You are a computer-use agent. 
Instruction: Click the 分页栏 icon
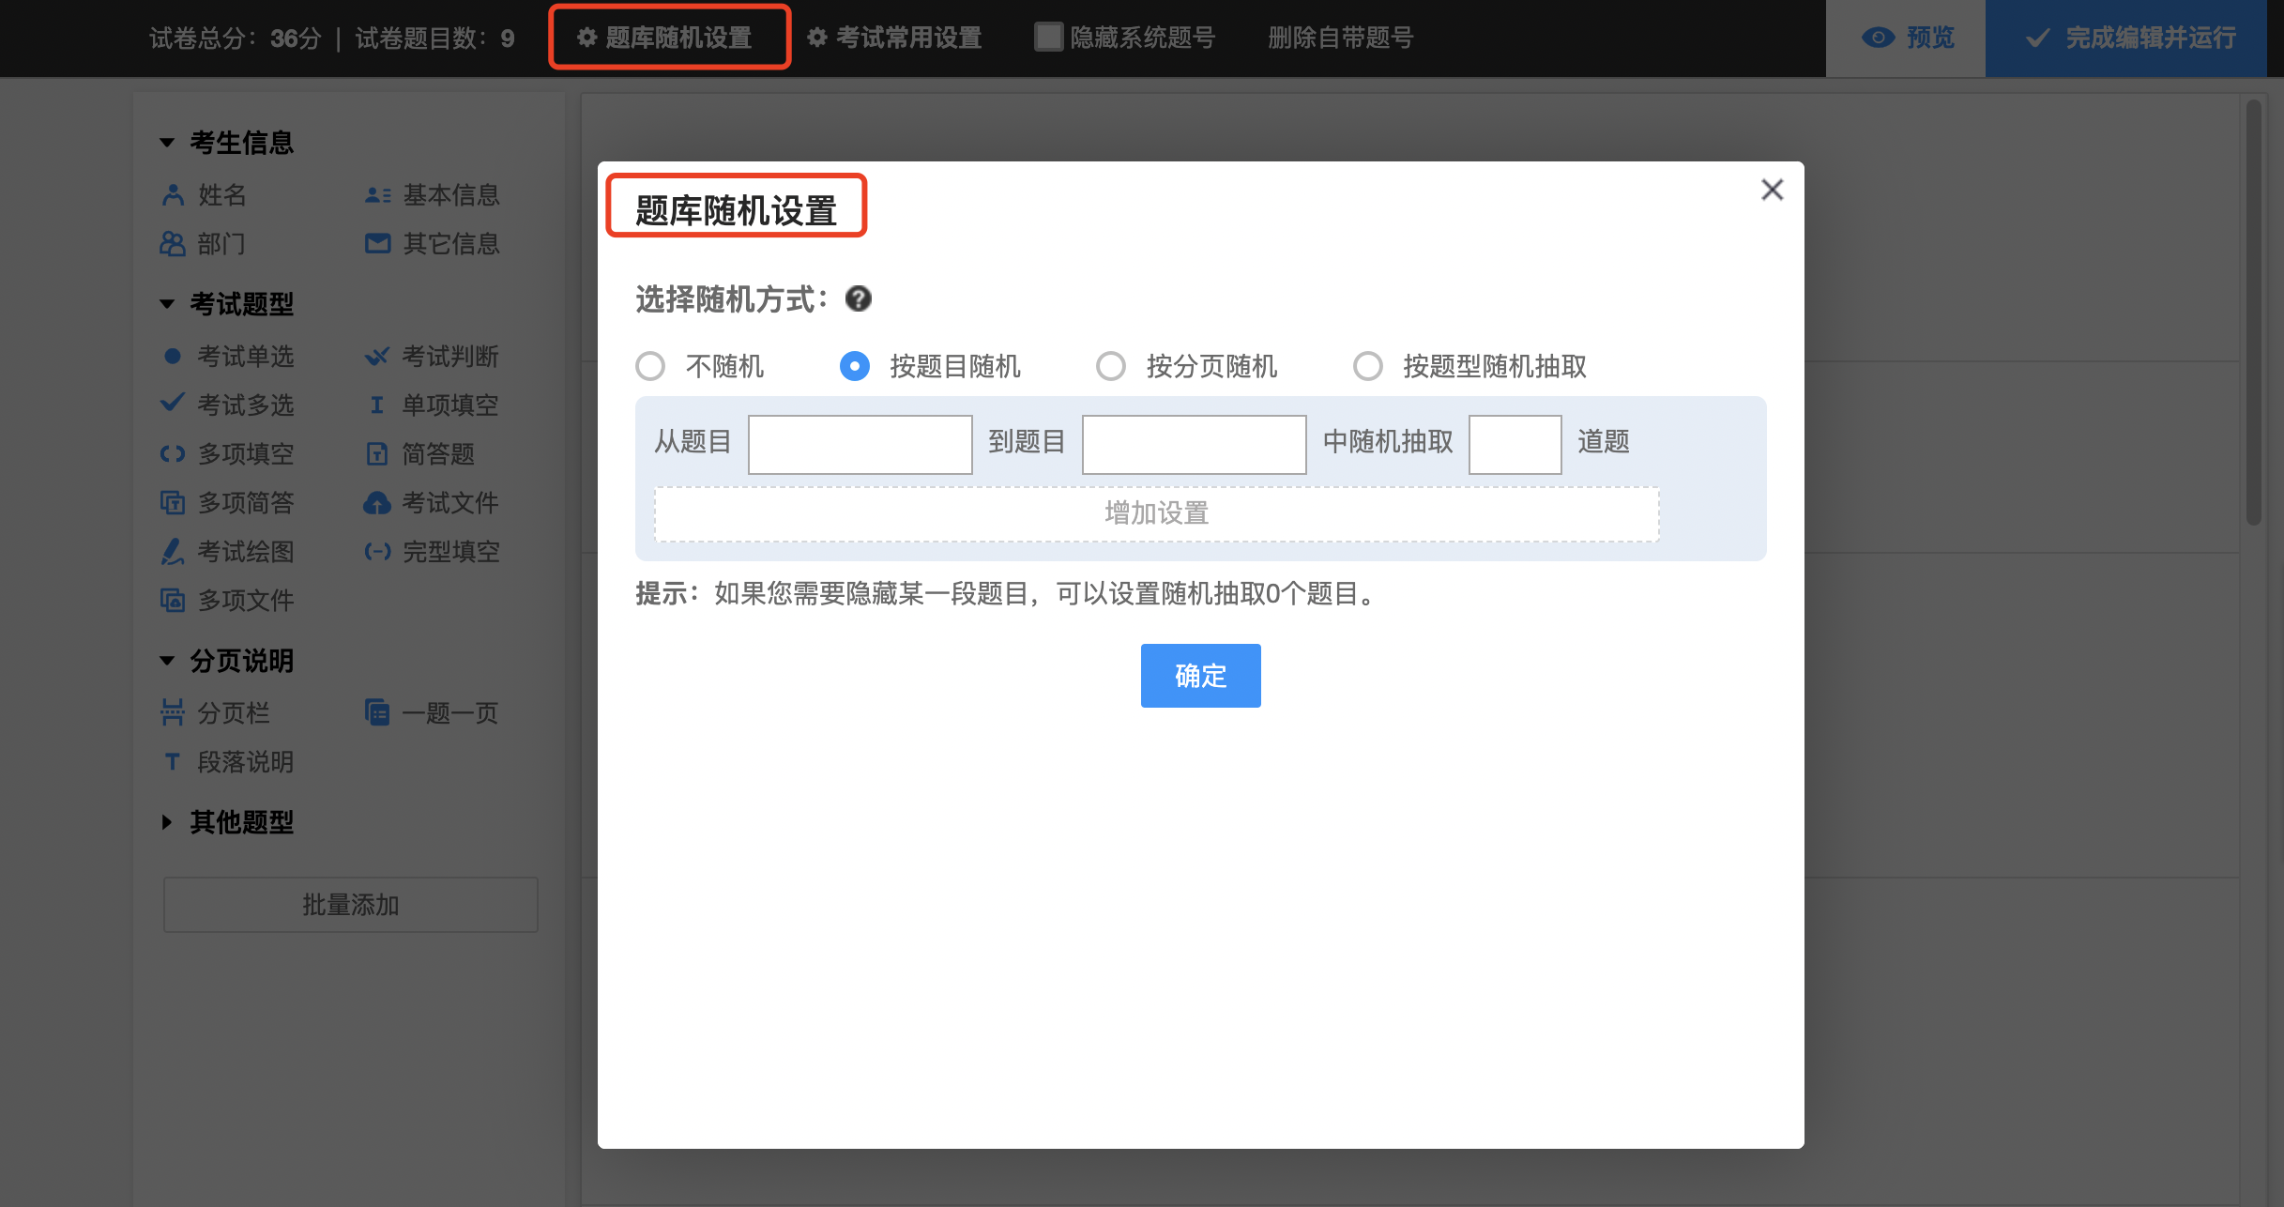tap(173, 713)
